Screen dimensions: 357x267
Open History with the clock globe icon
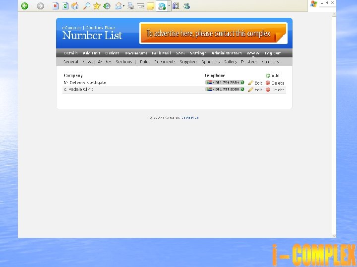107,6
